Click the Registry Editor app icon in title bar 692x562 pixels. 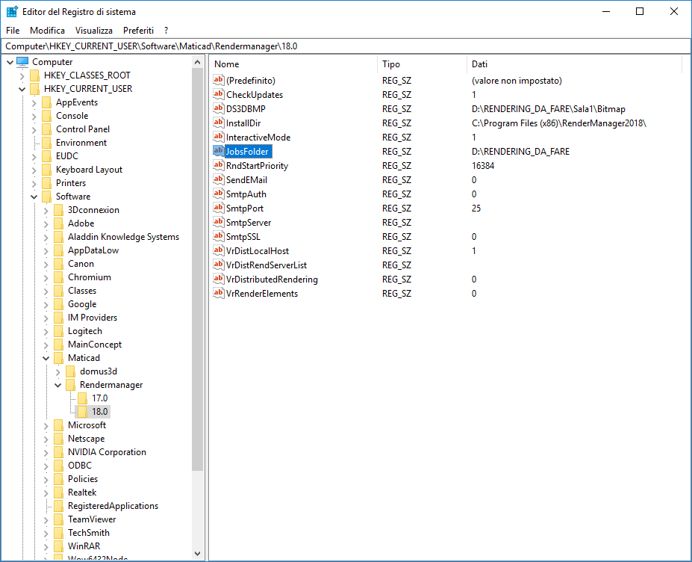(12, 11)
